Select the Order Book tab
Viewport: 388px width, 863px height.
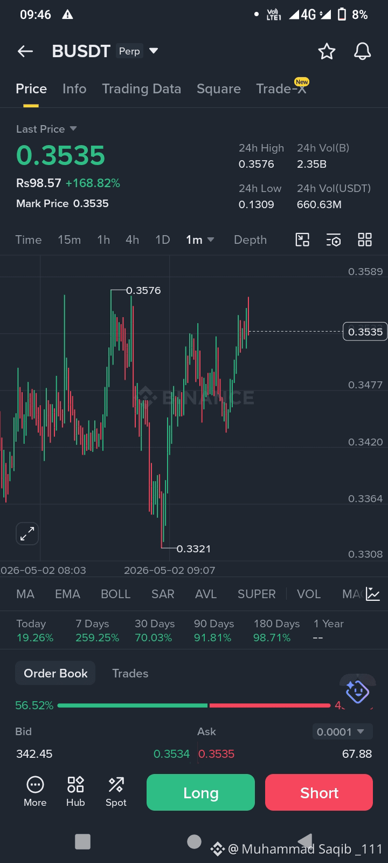pos(56,673)
